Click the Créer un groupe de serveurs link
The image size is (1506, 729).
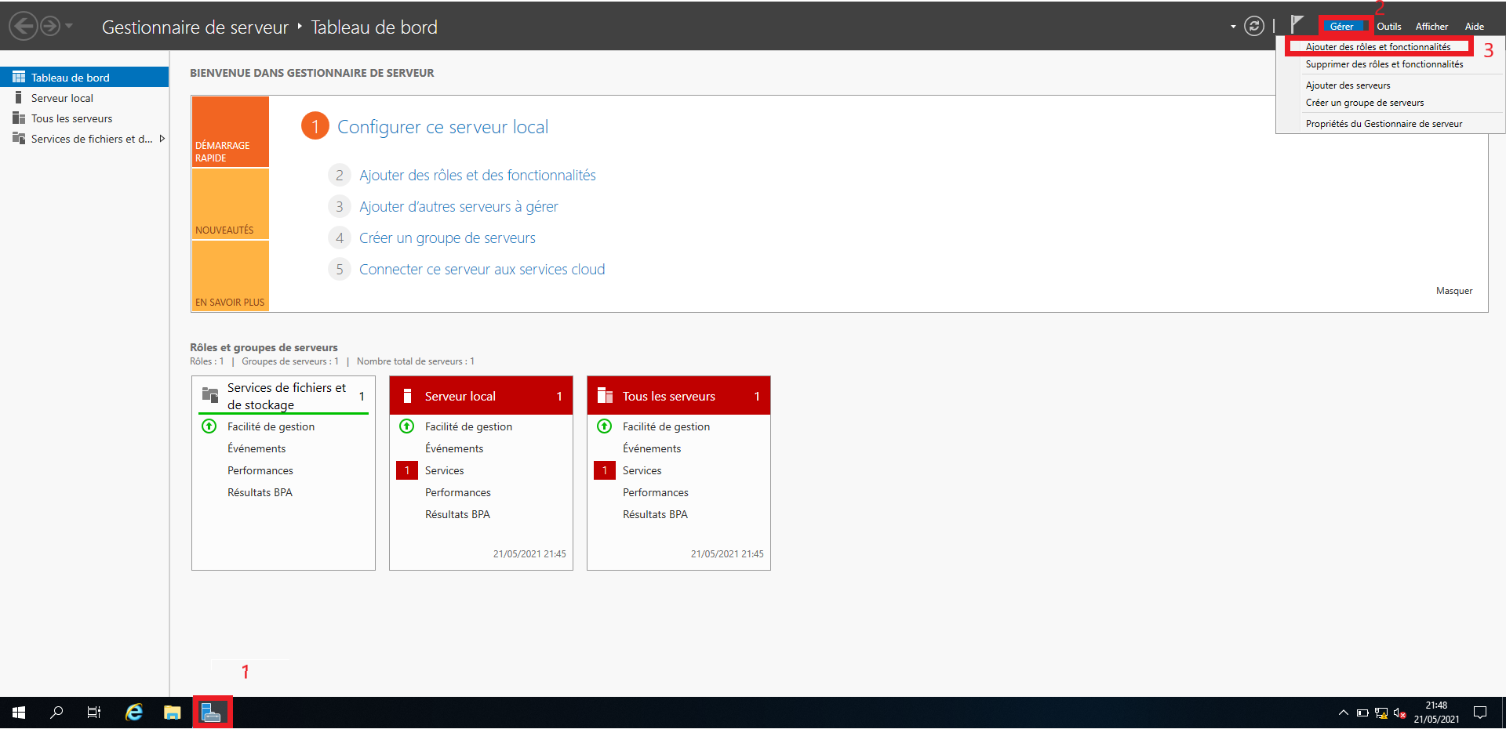click(447, 238)
